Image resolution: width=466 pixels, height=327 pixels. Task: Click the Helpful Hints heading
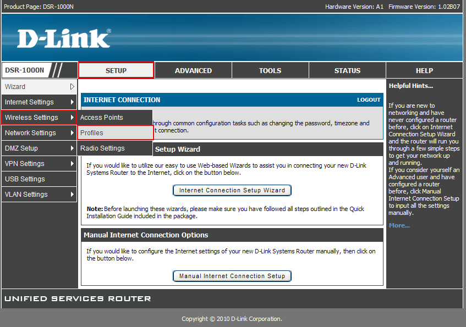point(411,86)
